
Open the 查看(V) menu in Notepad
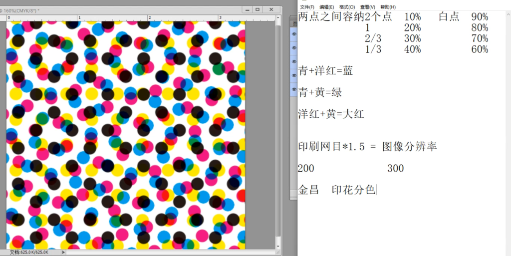(368, 7)
